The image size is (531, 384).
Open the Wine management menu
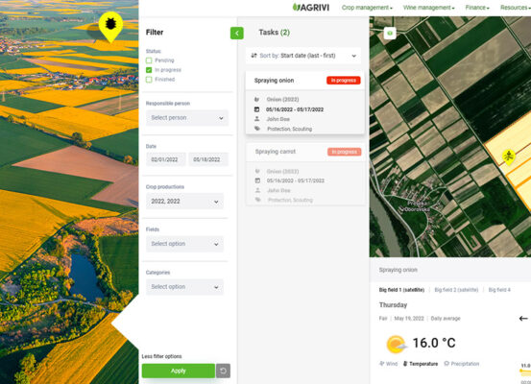428,8
